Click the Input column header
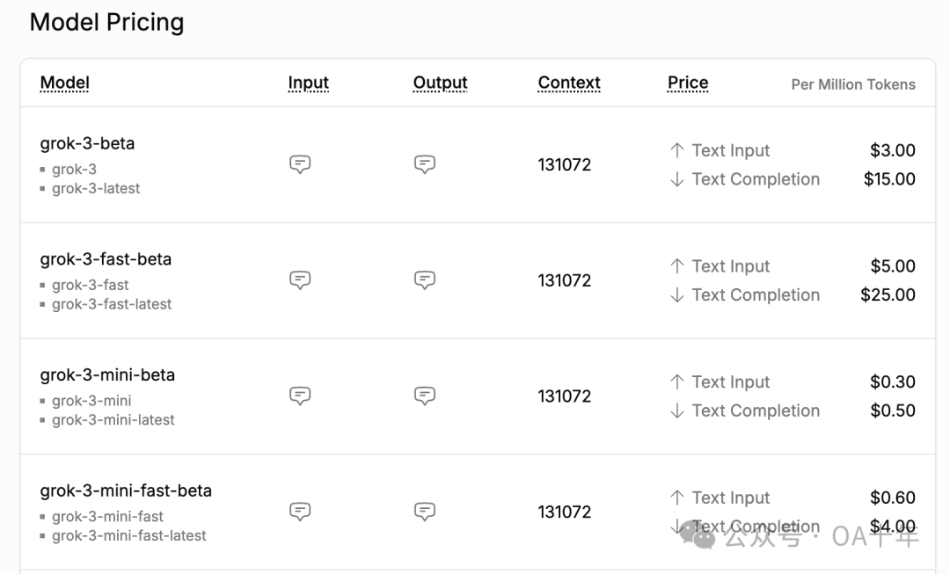The image size is (950, 574). click(x=308, y=84)
